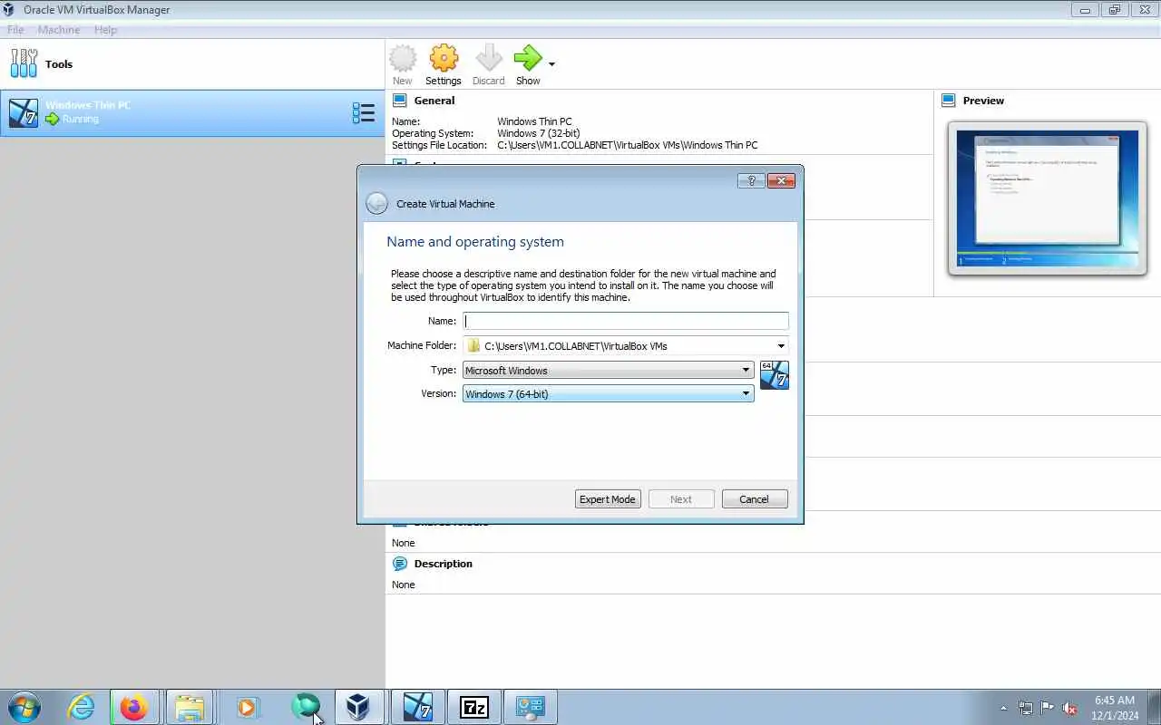
Task: Cancel the Create Virtual Machine dialog
Action: coord(755,499)
